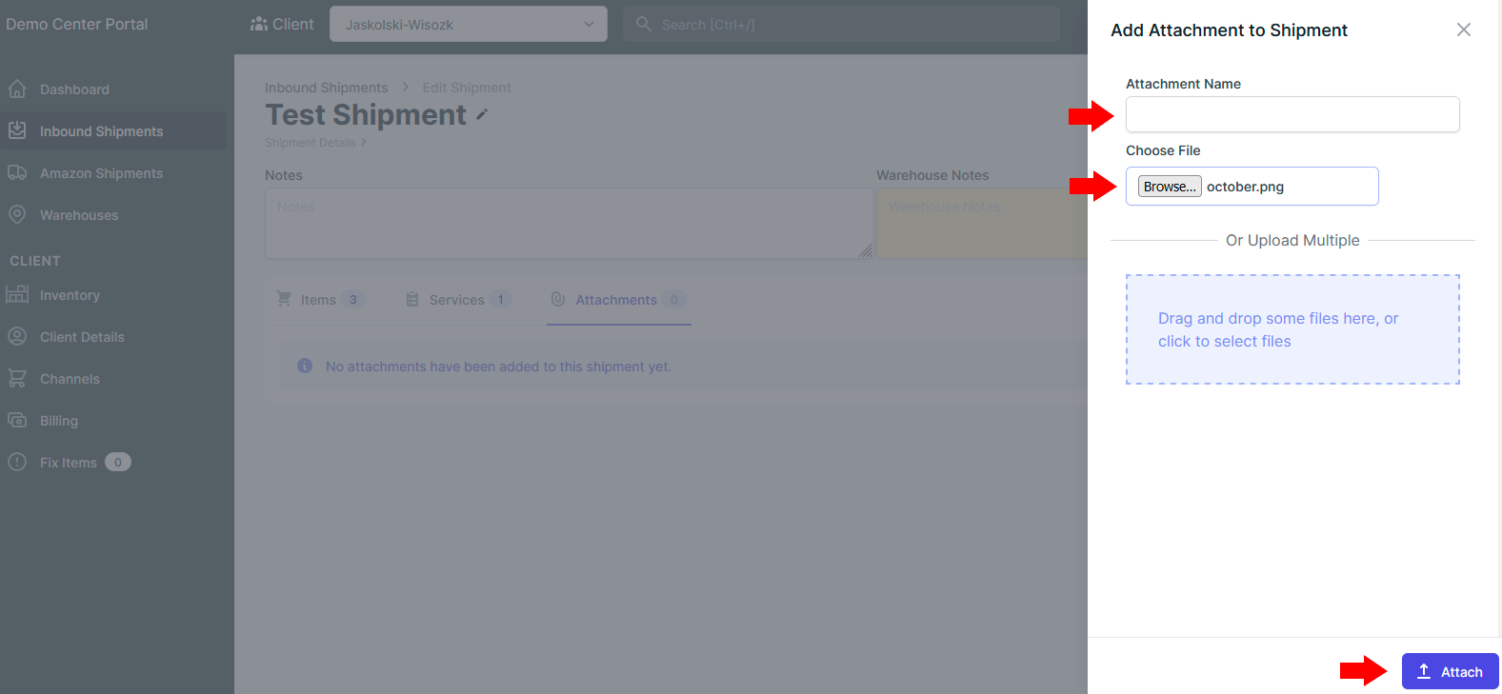Click the Fix Items warning icon
1502x694 pixels.
click(17, 462)
